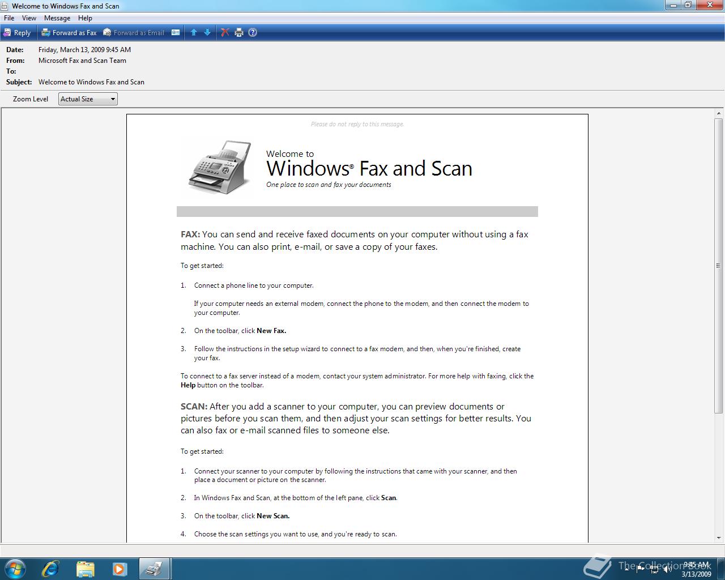Click the volume speaker icon in the tray
This screenshot has width=725, height=580.
coord(668,569)
